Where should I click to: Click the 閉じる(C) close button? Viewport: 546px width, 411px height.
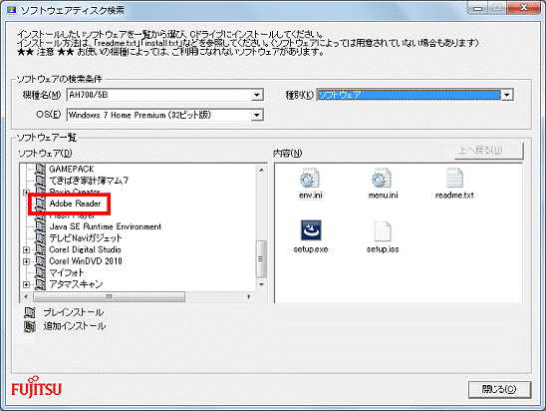pyautogui.click(x=499, y=389)
